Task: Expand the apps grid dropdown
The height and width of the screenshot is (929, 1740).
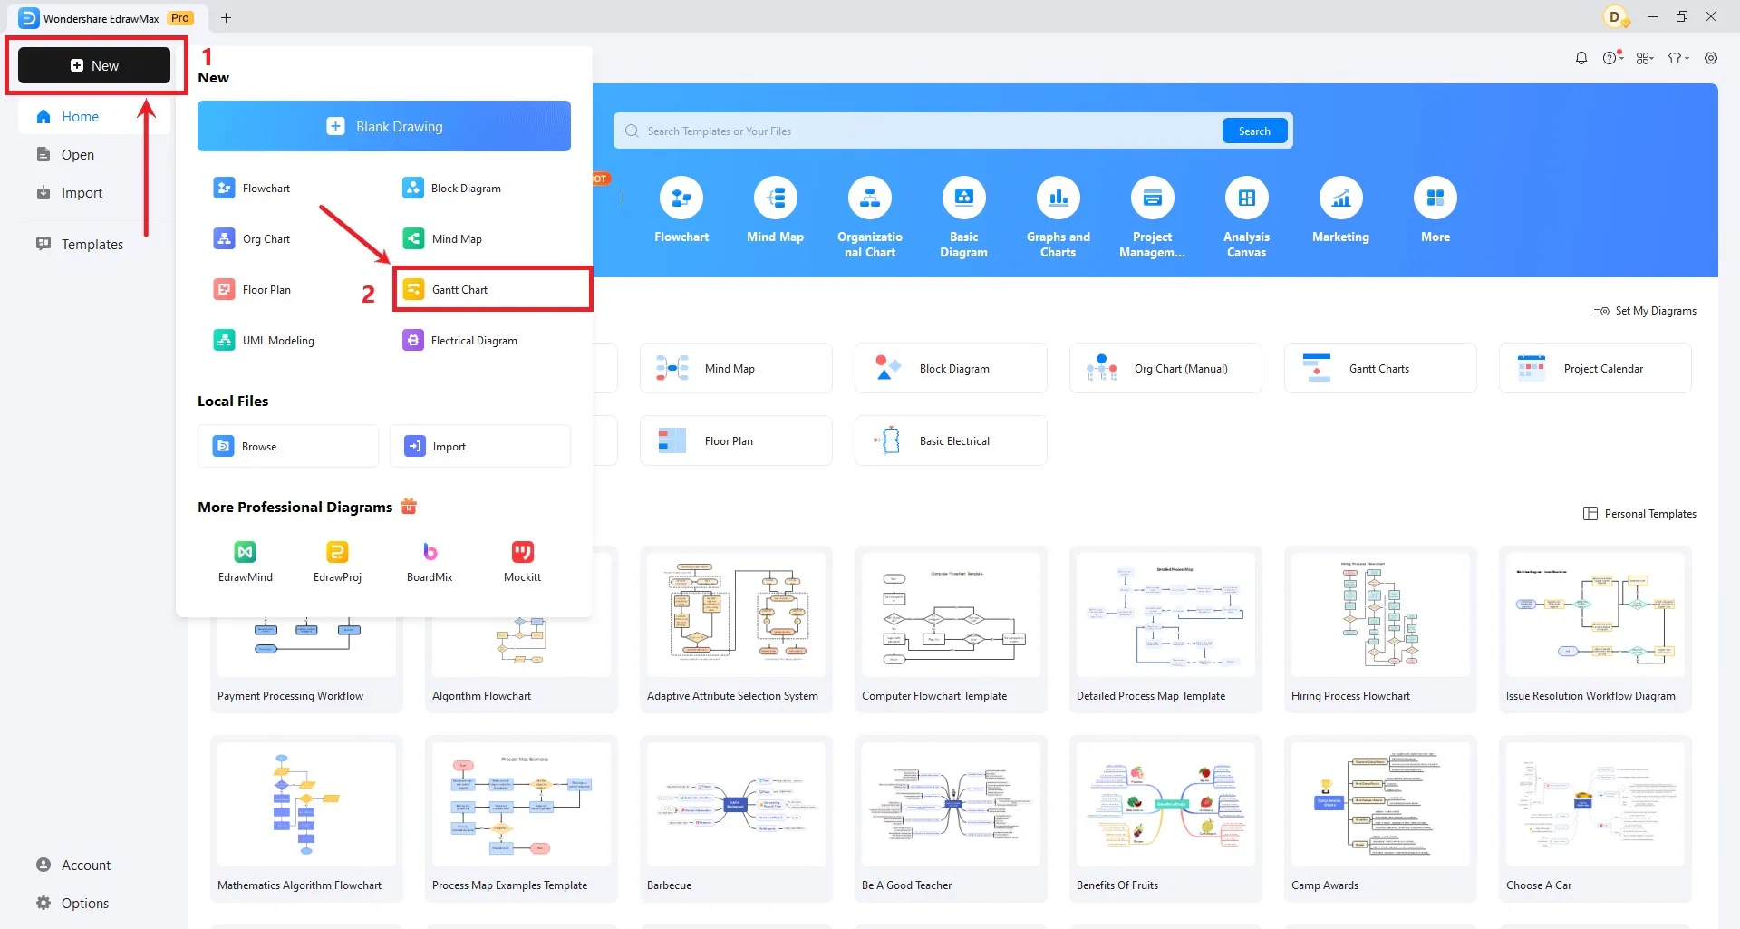Action: (1645, 57)
